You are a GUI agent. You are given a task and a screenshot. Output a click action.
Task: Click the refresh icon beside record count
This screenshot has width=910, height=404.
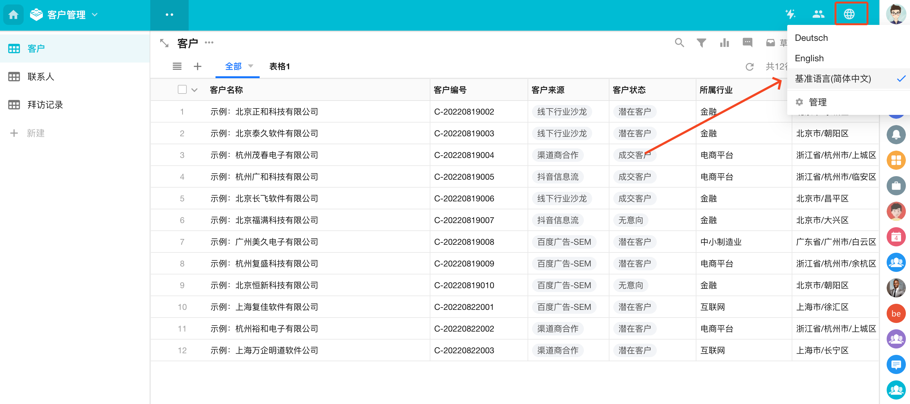coord(749,67)
